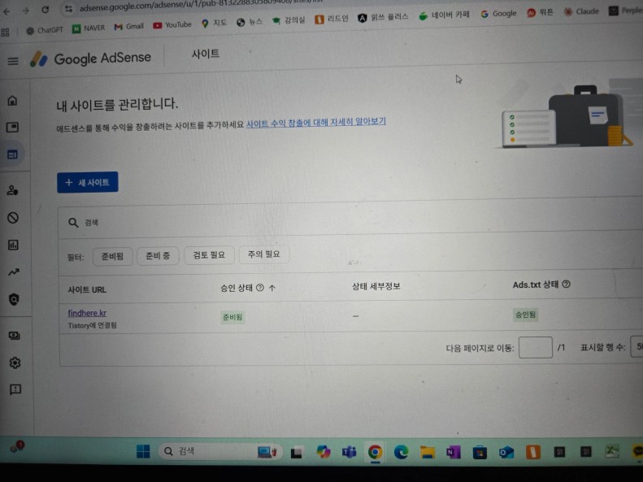Viewport: 643px width, 482px height.
Task: Open the Gmail bookmark
Action: (x=128, y=27)
